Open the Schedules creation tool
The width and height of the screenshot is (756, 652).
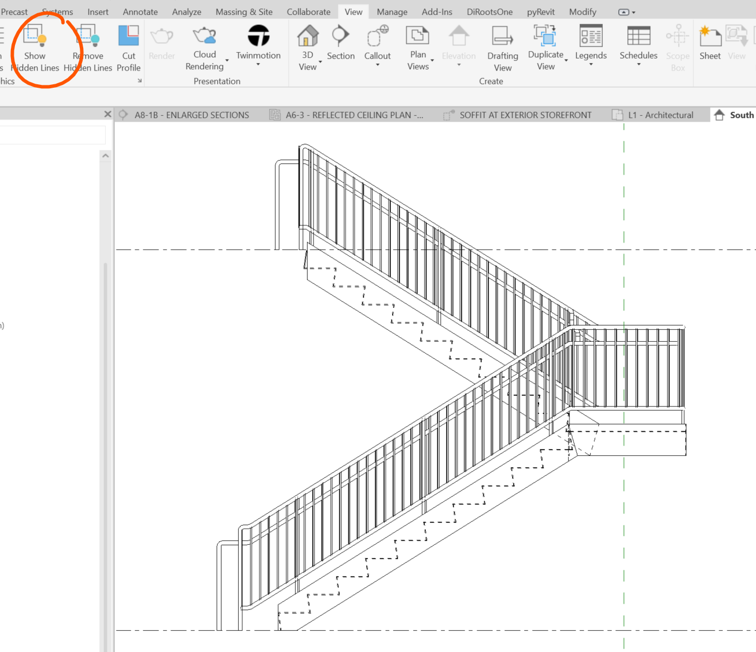[x=638, y=43]
